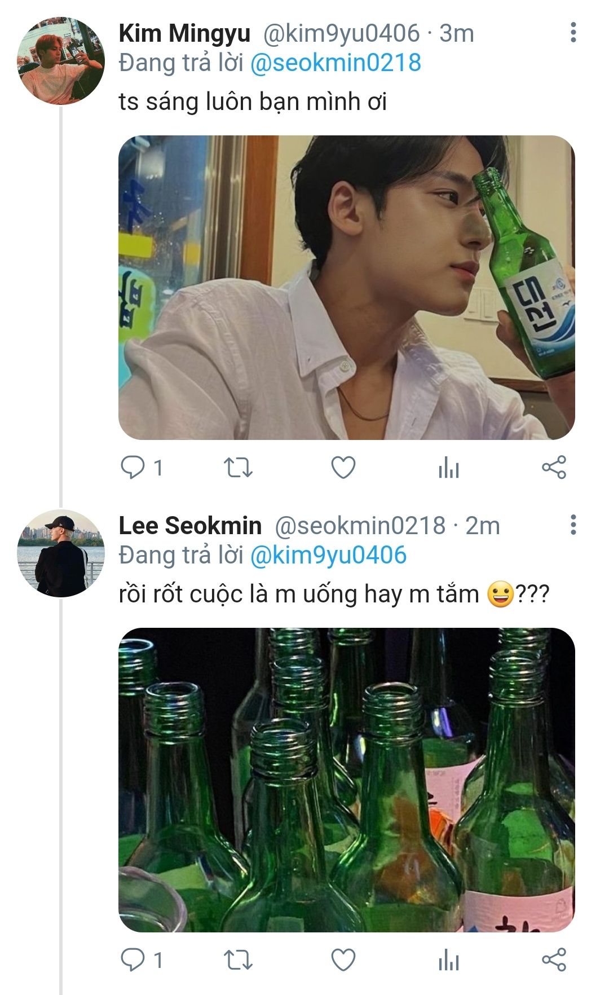This screenshot has width=609, height=995.
Task: View analytics for Kim Mingyu's tweet
Action: tap(448, 468)
